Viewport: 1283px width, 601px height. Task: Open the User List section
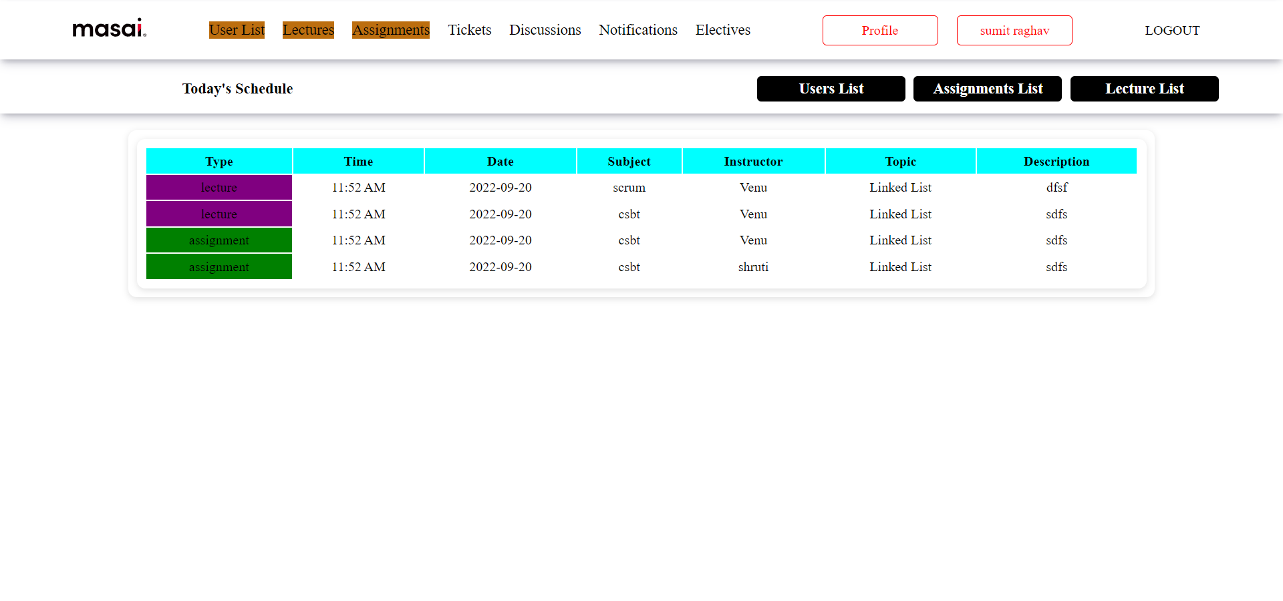(x=237, y=29)
